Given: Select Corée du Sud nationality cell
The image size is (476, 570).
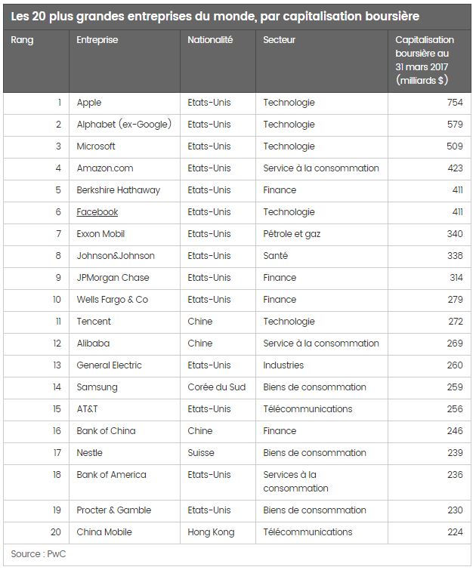Looking at the screenshot, I should [217, 387].
